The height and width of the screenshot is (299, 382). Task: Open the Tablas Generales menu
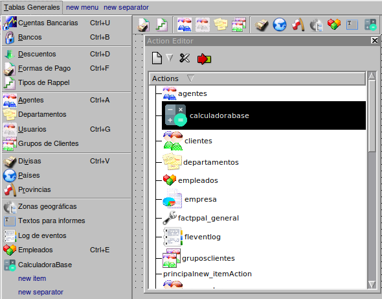(32, 7)
